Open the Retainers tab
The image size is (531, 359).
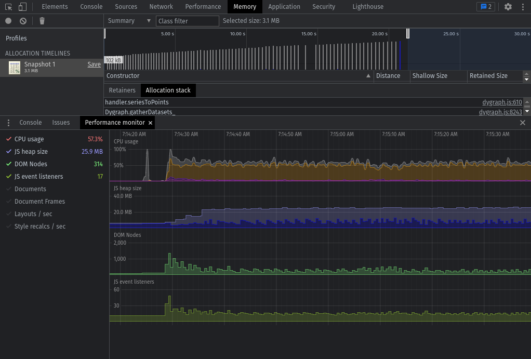click(122, 90)
